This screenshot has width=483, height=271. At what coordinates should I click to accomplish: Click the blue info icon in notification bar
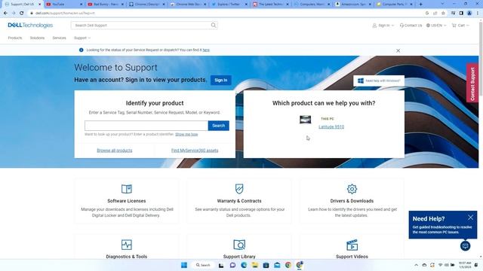pyautogui.click(x=81, y=50)
